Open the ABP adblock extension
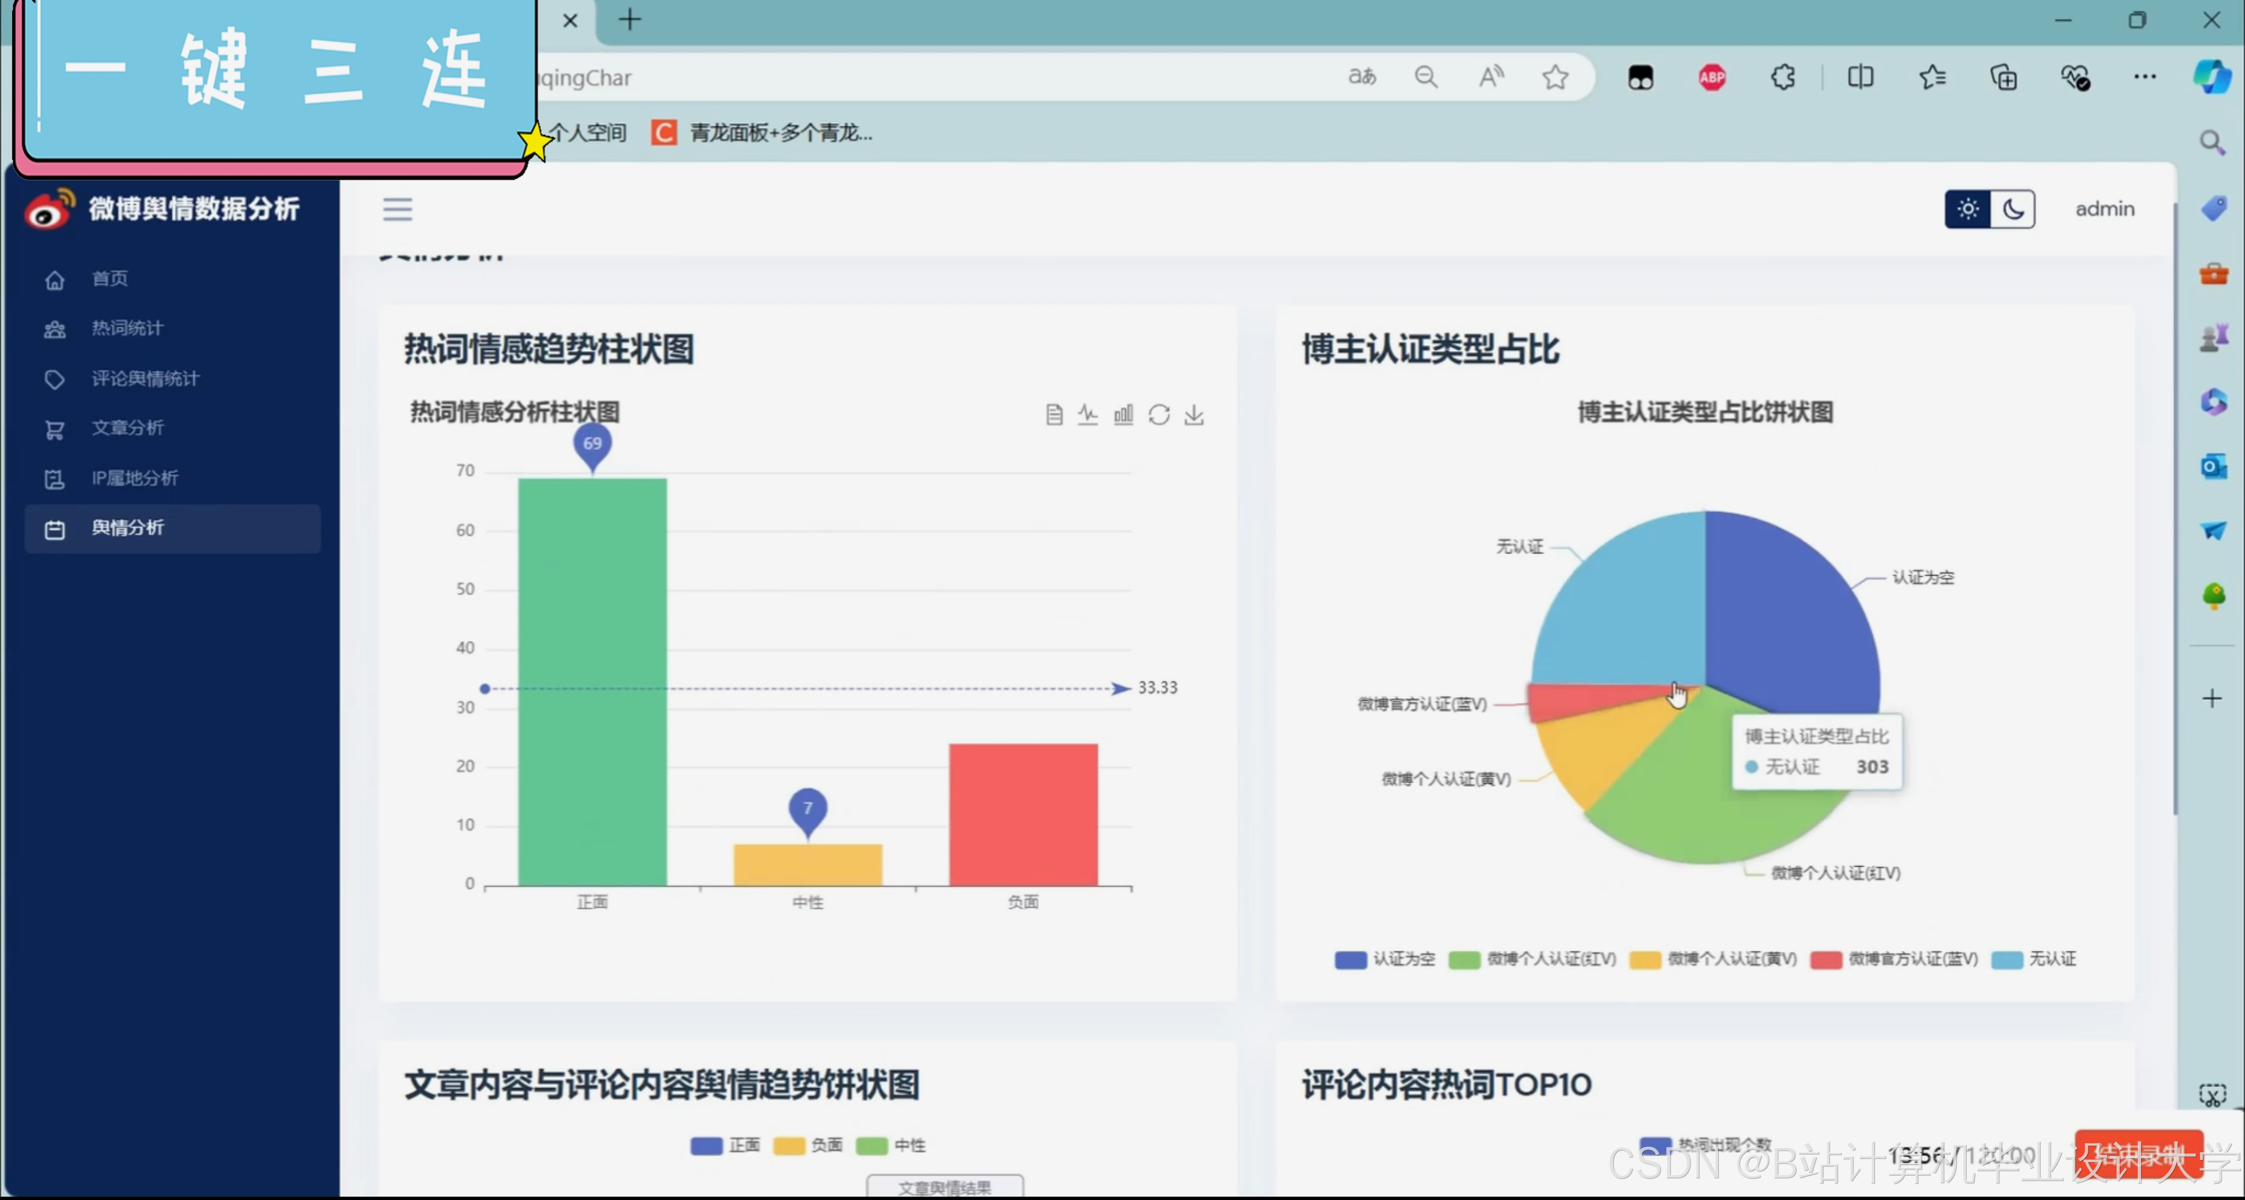 click(x=1712, y=78)
